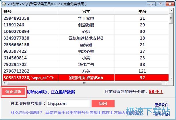Click the 名字 column header
Screen dimensions: 176x120
click(86, 11)
